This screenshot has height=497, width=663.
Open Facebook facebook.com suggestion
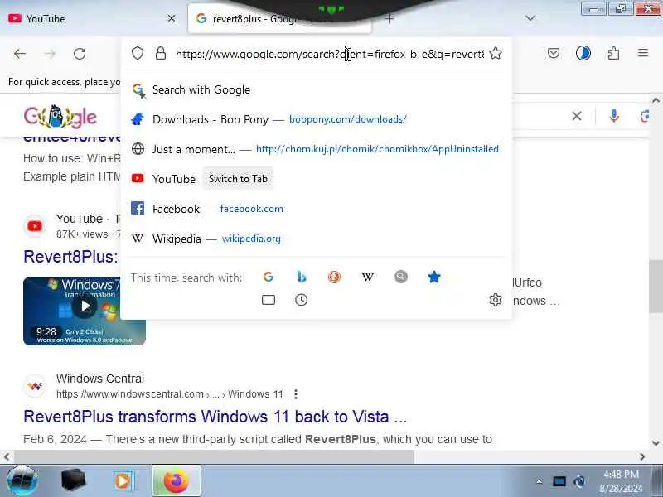(317, 209)
